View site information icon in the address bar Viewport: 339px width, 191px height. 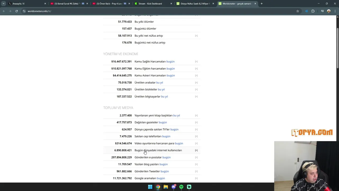(24, 11)
